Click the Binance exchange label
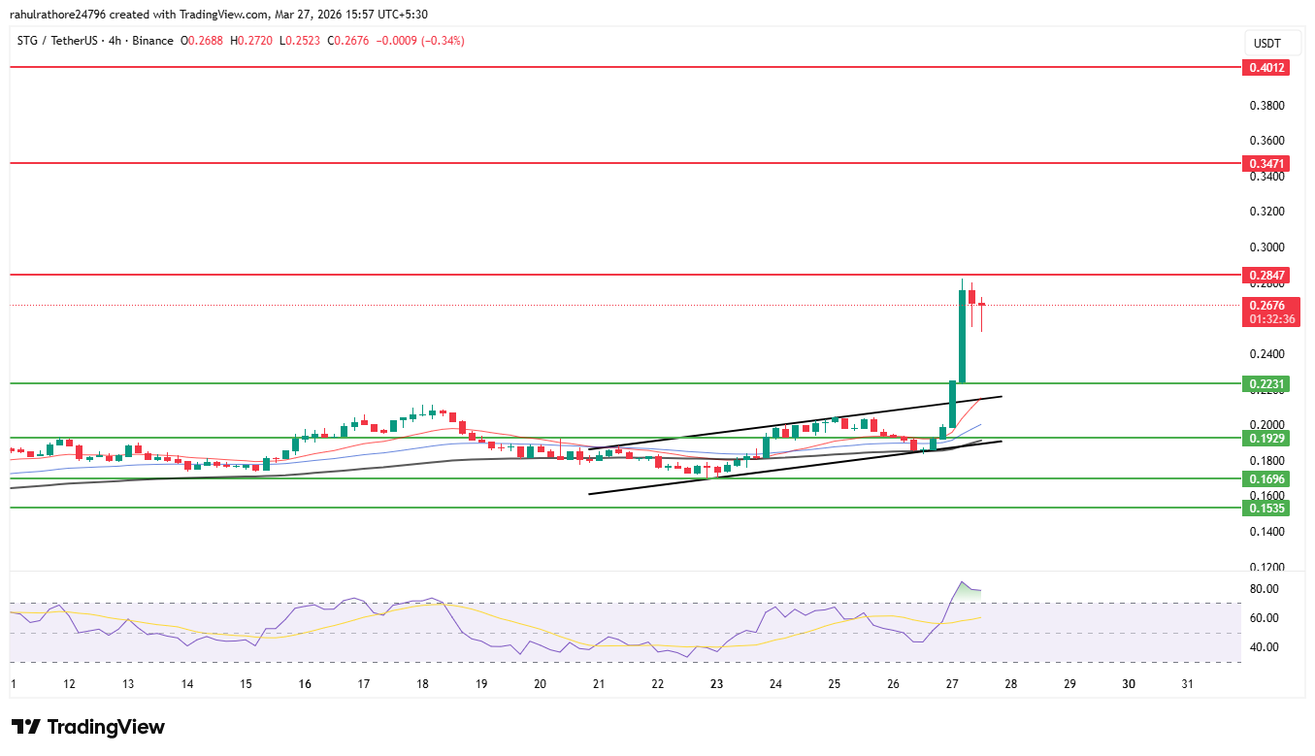This screenshot has height=756, width=1315. [x=151, y=41]
